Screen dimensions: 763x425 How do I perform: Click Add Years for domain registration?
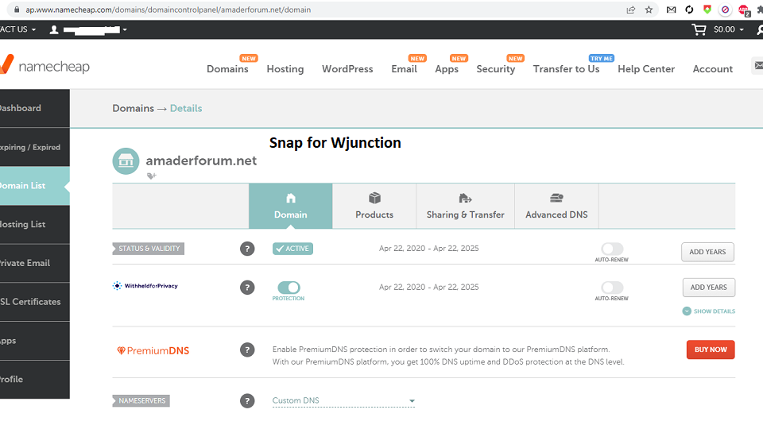click(x=707, y=252)
